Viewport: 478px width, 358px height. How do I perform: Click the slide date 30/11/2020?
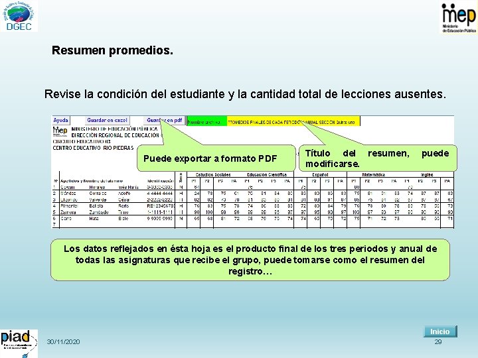64,342
